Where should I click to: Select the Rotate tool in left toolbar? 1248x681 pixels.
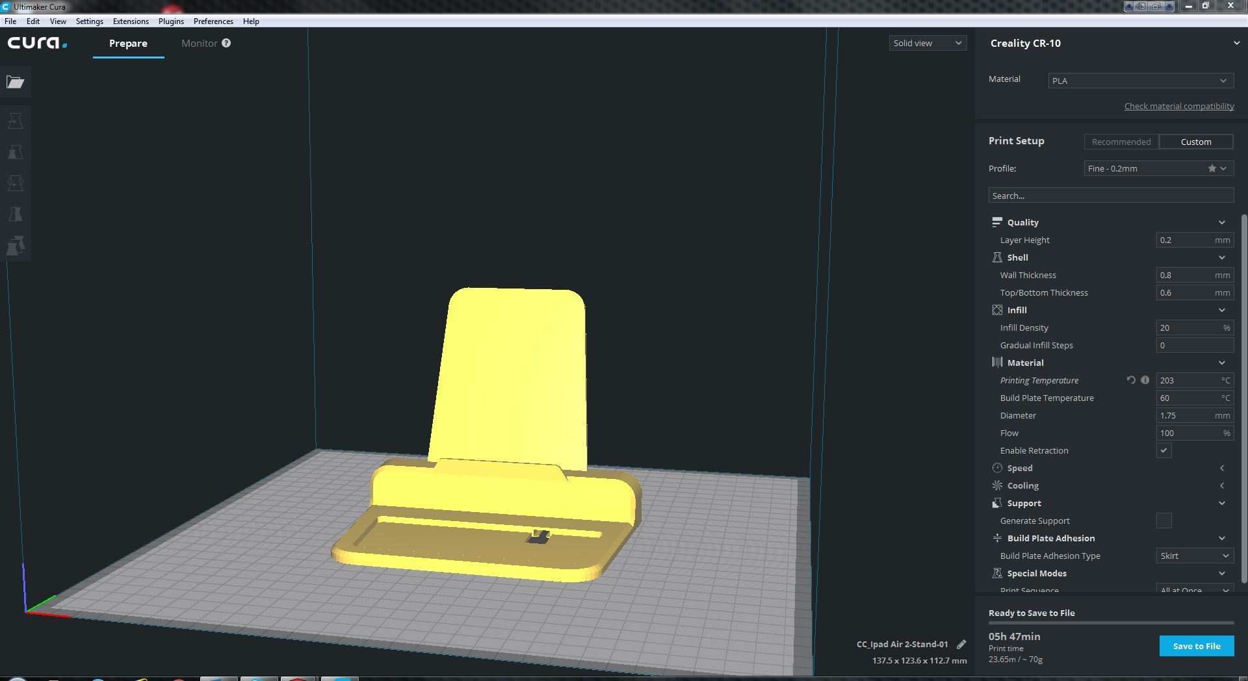point(16,183)
